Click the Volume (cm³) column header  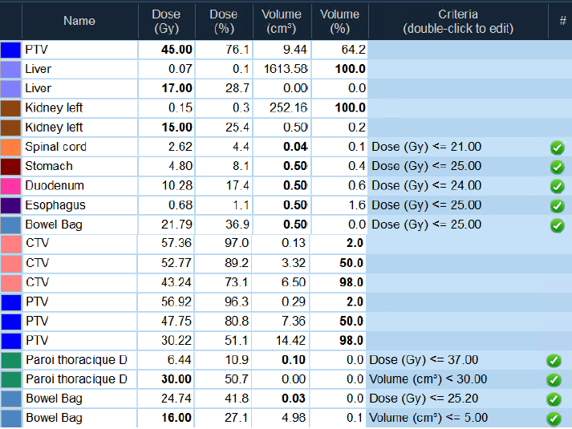tap(282, 21)
